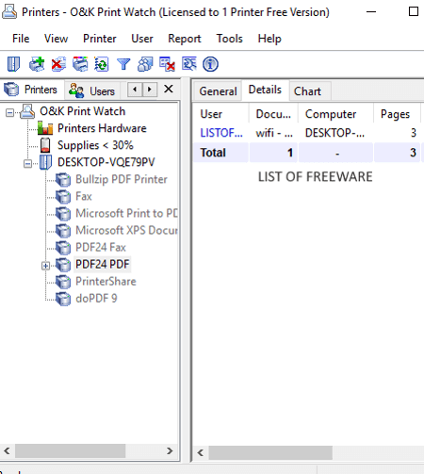Click the Bullzip PDF Printer icon
The height and width of the screenshot is (474, 424).
(63, 180)
